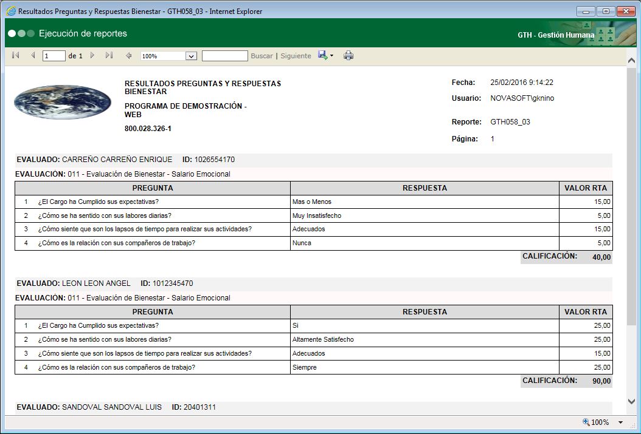Click the NIT 800.028.326-1 text
Viewport: 641px width, 434px height.
[x=148, y=129]
